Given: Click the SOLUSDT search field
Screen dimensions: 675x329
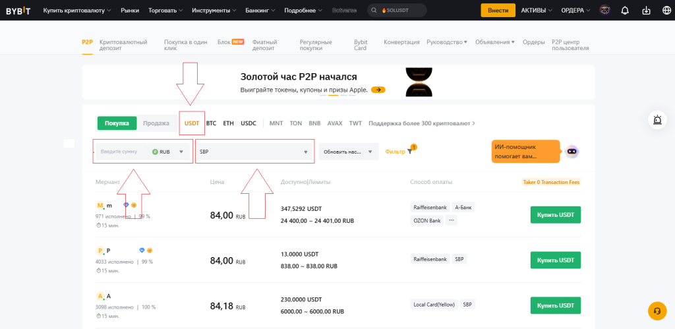Looking at the screenshot, I should click(x=397, y=11).
